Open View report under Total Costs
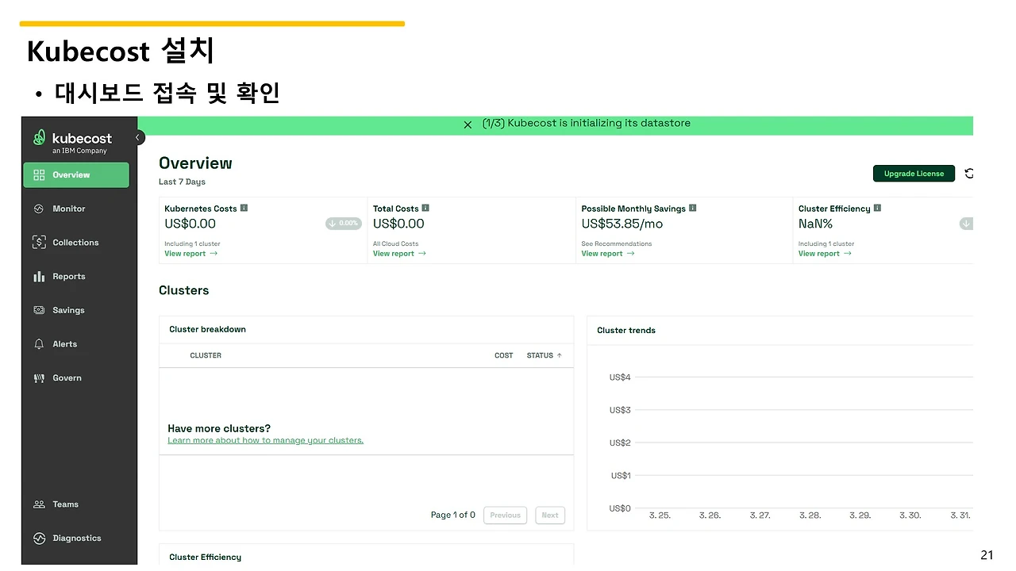 tap(399, 254)
